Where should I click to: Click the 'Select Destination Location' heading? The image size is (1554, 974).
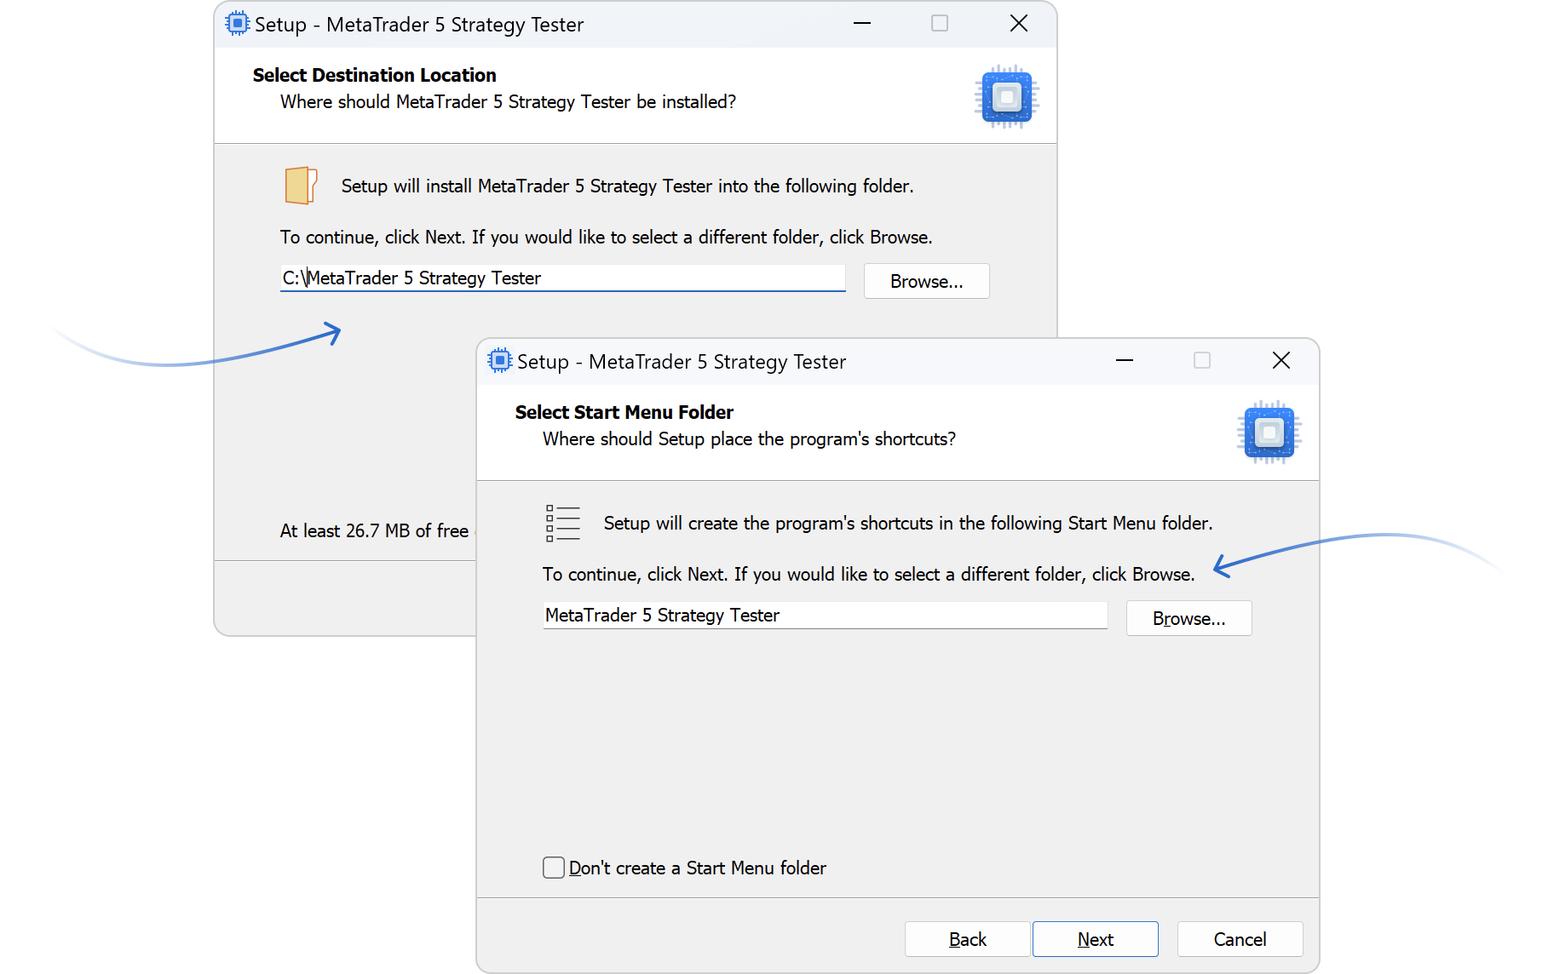coord(374,75)
